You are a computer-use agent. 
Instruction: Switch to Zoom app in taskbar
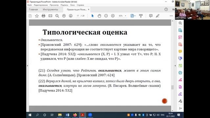point(90,115)
